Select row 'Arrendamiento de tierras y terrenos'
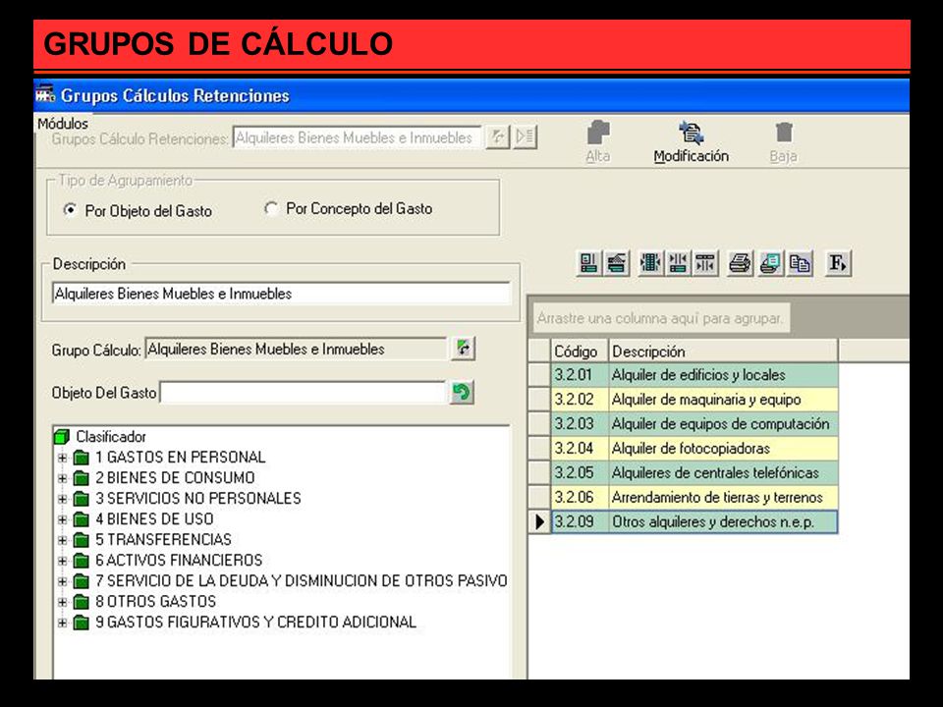 point(694,497)
